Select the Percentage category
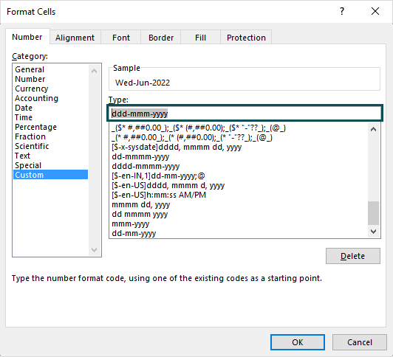Image resolution: width=393 pixels, height=357 pixels. coord(51,127)
